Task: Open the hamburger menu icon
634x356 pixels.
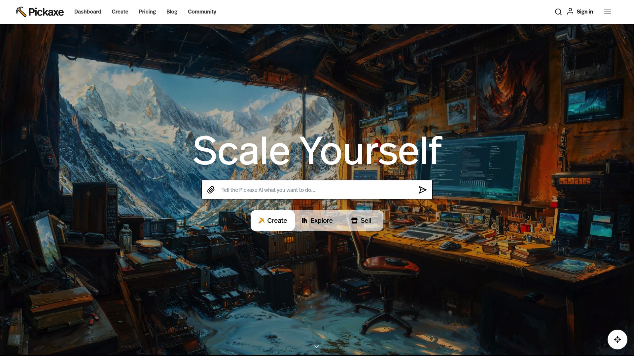Action: click(x=608, y=12)
